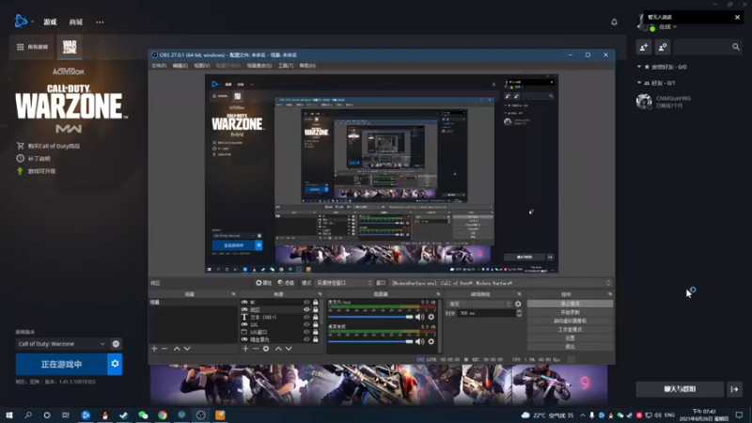
Task: Remove selected scene with minus icon
Action: (164, 349)
